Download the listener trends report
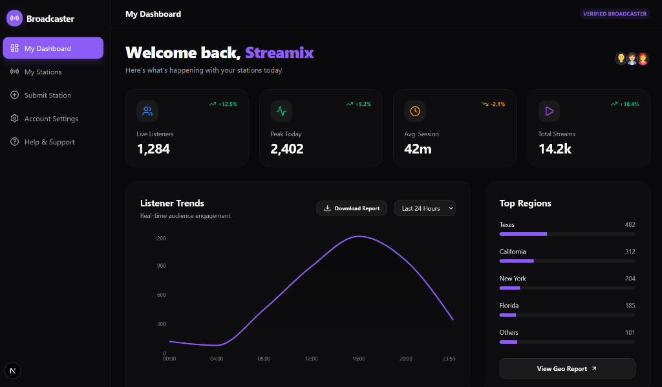The width and height of the screenshot is (662, 387). (352, 208)
